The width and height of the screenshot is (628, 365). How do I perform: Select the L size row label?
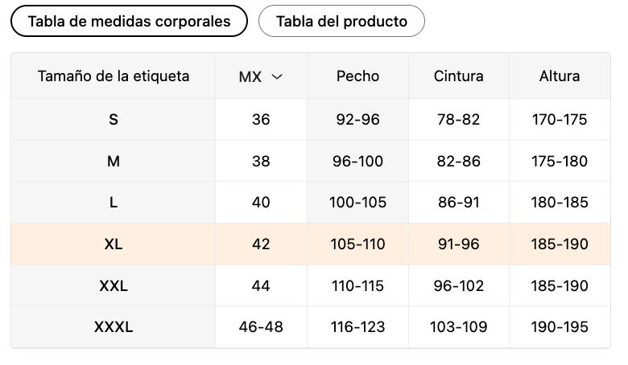click(114, 203)
